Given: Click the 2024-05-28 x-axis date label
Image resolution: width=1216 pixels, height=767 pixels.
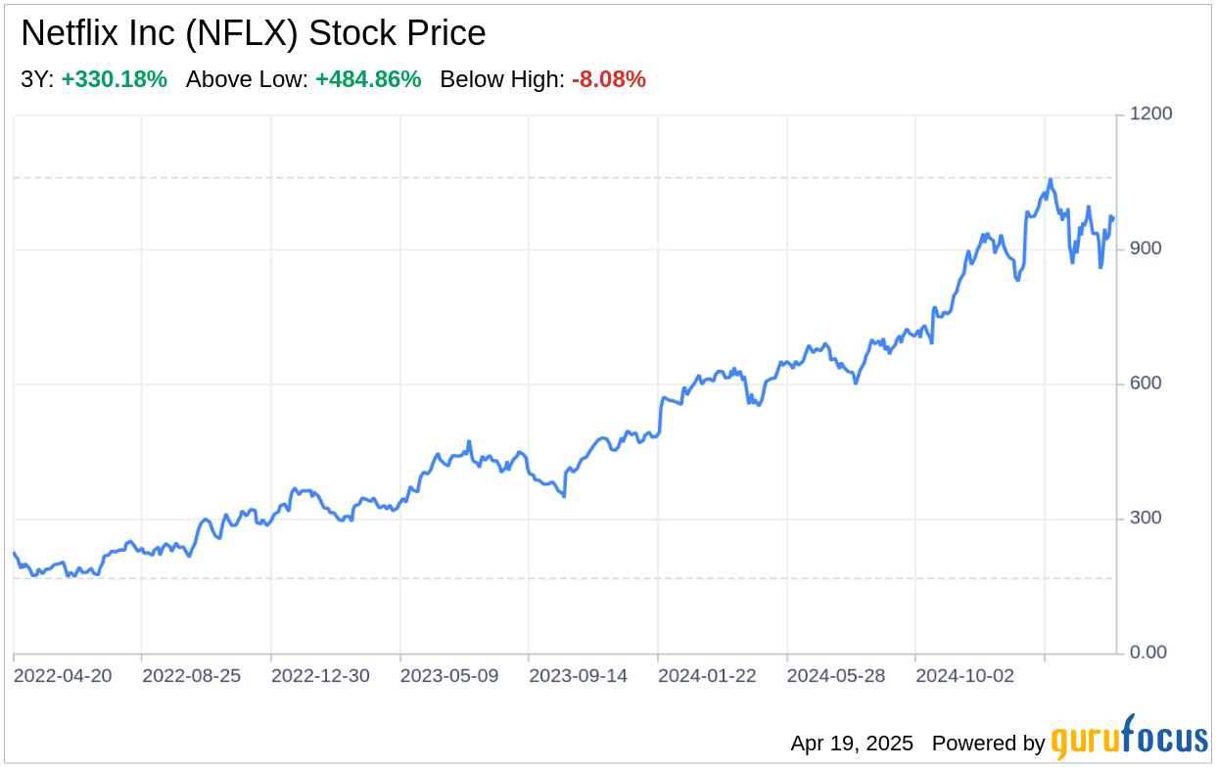Looking at the screenshot, I should 836,676.
